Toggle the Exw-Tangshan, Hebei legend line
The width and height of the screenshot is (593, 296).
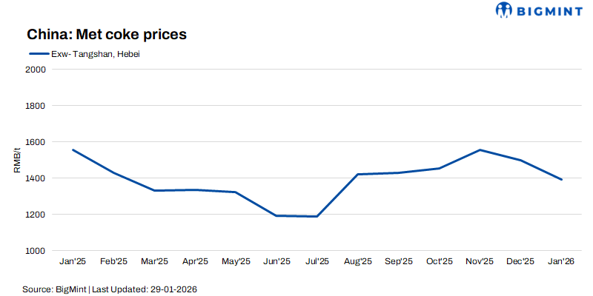[x=37, y=54]
